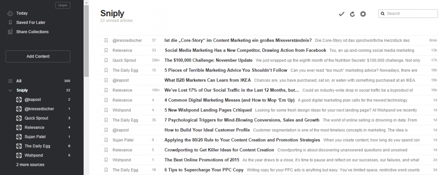This screenshot has width=444, height=175.
Task: Click the sidebar vertical scrollbar
Action: click(86, 41)
